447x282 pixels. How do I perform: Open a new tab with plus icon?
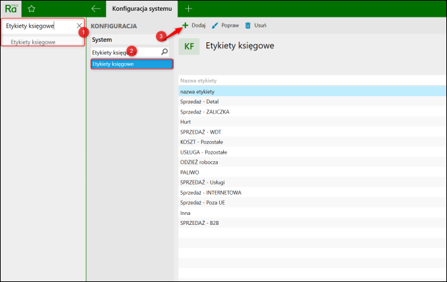(188, 9)
